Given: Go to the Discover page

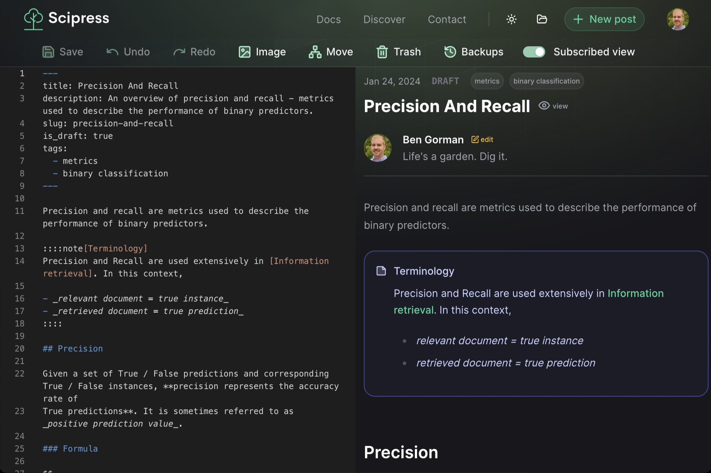Looking at the screenshot, I should click(384, 19).
